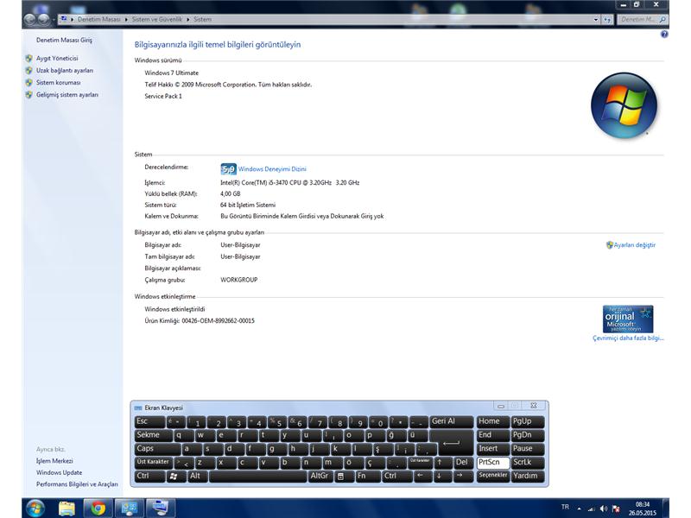Toggle the ScrLk key
The image size is (691, 518).
(x=528, y=463)
